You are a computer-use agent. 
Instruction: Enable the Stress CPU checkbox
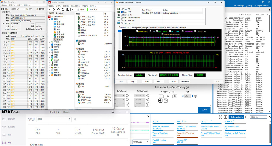122,9
